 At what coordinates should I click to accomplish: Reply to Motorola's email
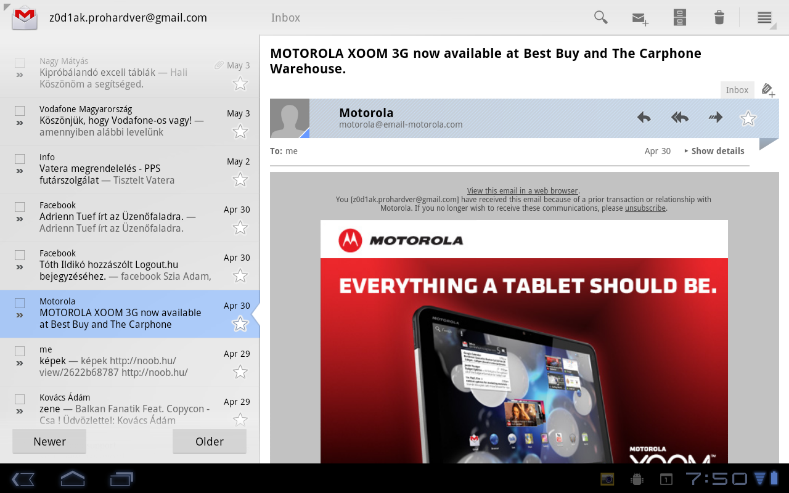[644, 118]
